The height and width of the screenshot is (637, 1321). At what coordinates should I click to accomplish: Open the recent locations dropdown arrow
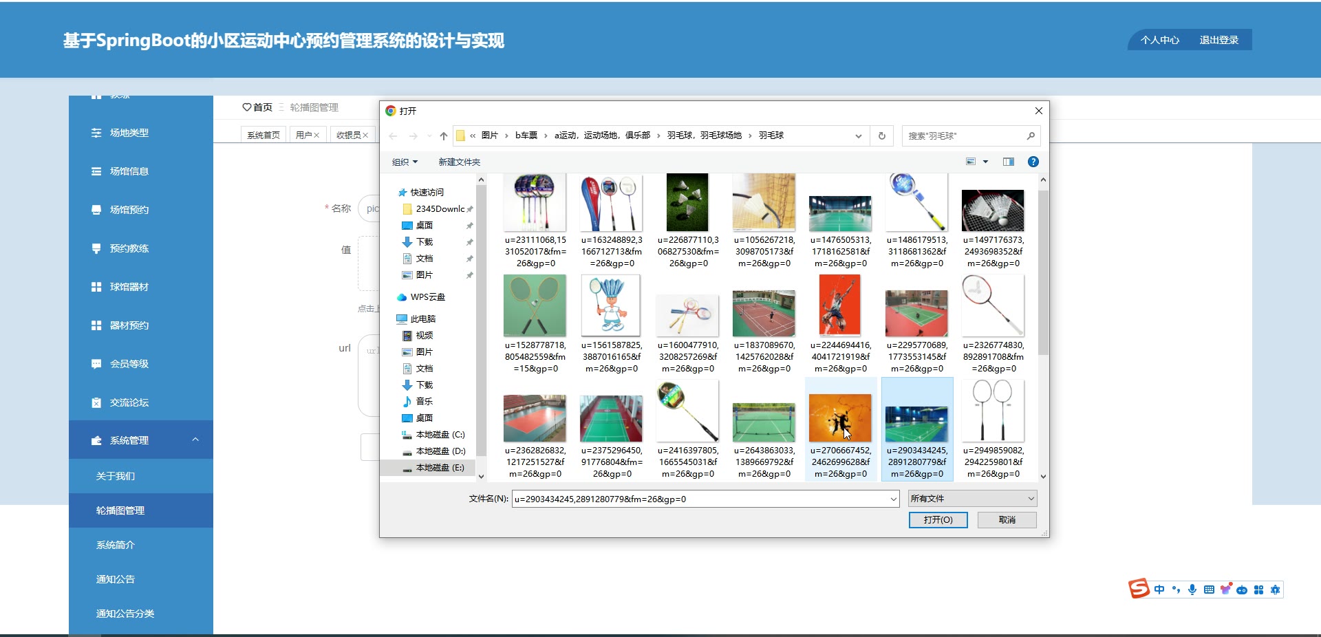click(x=429, y=136)
